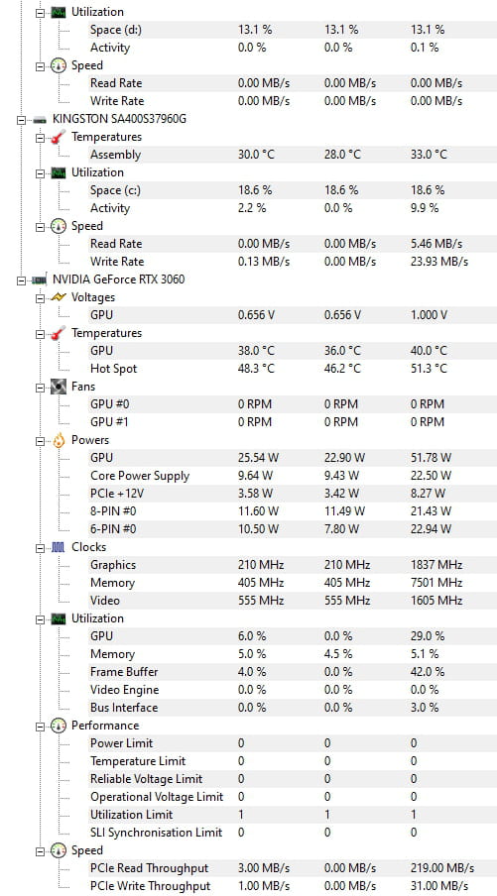Click the KINGSTON SA400S37960G drive icon
497x896 pixels.
tap(40, 119)
